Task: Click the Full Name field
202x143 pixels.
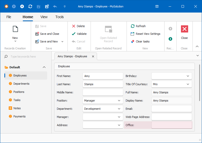Action: coord(172,92)
